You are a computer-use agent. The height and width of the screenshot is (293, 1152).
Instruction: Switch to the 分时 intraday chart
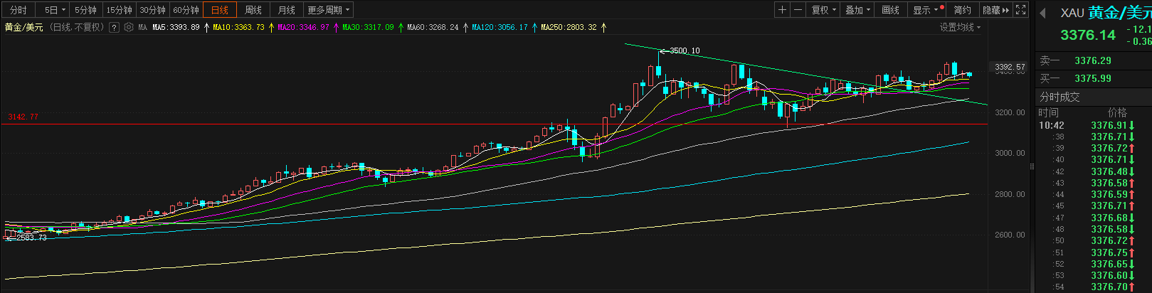tap(19, 10)
